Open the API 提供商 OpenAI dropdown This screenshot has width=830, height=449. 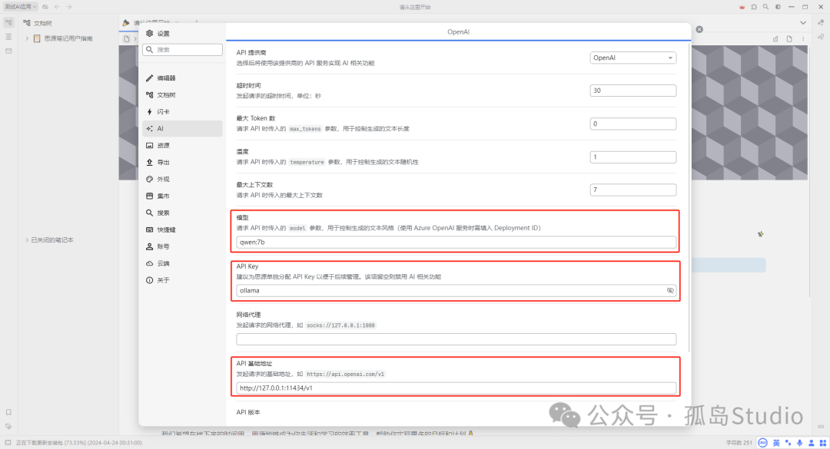[x=632, y=58]
